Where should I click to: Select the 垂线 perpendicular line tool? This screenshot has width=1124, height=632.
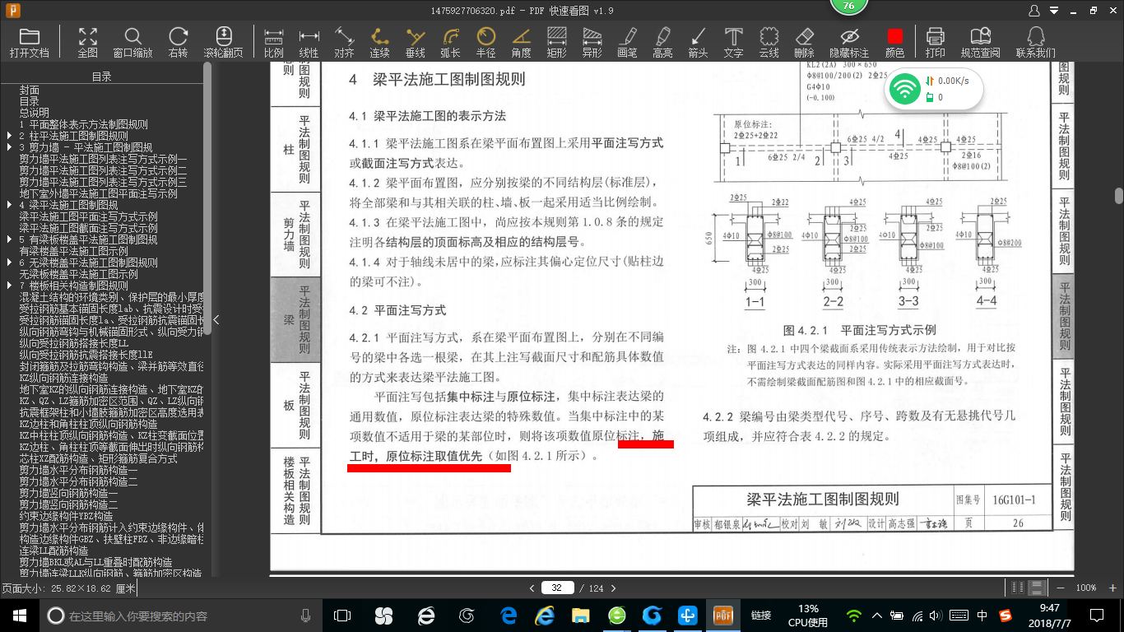(416, 43)
